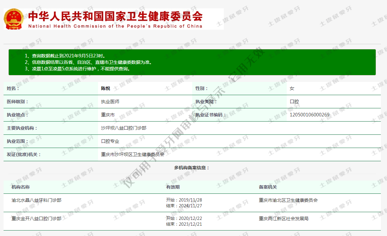Click the certificate number 120500106000269
The image size is (387, 236).
[309, 115]
